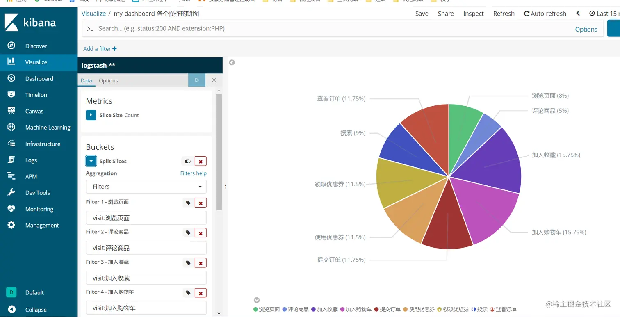Viewport: 620px width, 317px height.
Task: Edit label tag for Filter 2
Action: pos(188,233)
